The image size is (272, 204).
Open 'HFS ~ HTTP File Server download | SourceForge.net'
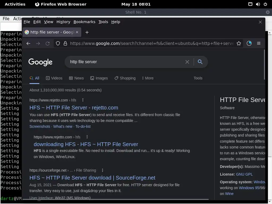92,178
